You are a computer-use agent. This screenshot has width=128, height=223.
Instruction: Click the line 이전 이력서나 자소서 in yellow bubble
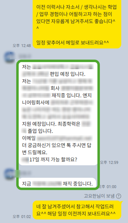tap(58, 7)
